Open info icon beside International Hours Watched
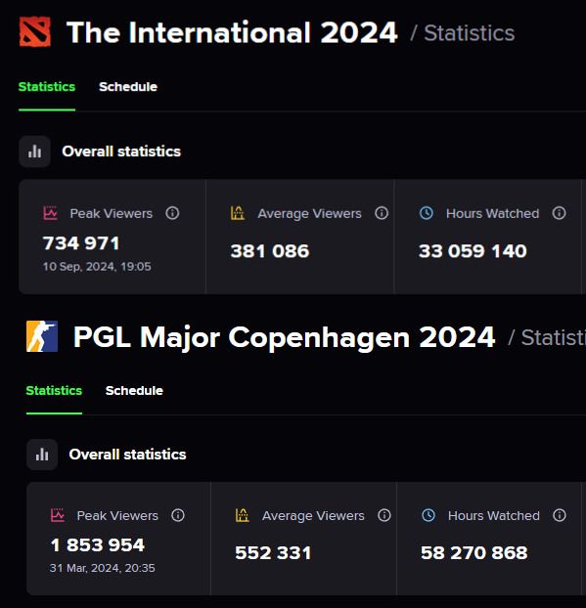Screen dimensions: 586x608 559,213
